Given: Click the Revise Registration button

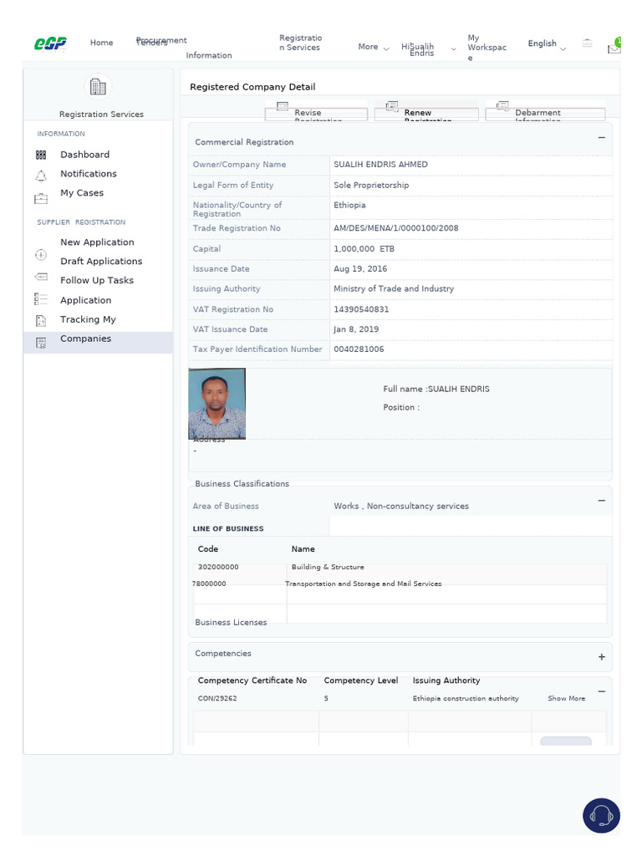Looking at the screenshot, I should click(316, 114).
